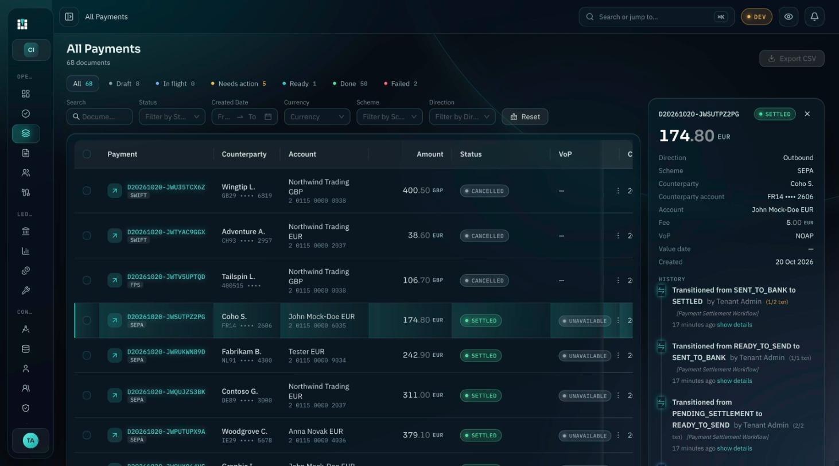
Task: Check the select-all checkbox in table header
Action: pyautogui.click(x=87, y=154)
